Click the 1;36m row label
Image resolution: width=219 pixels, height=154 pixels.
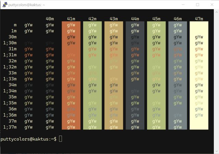[x=10, y=115]
